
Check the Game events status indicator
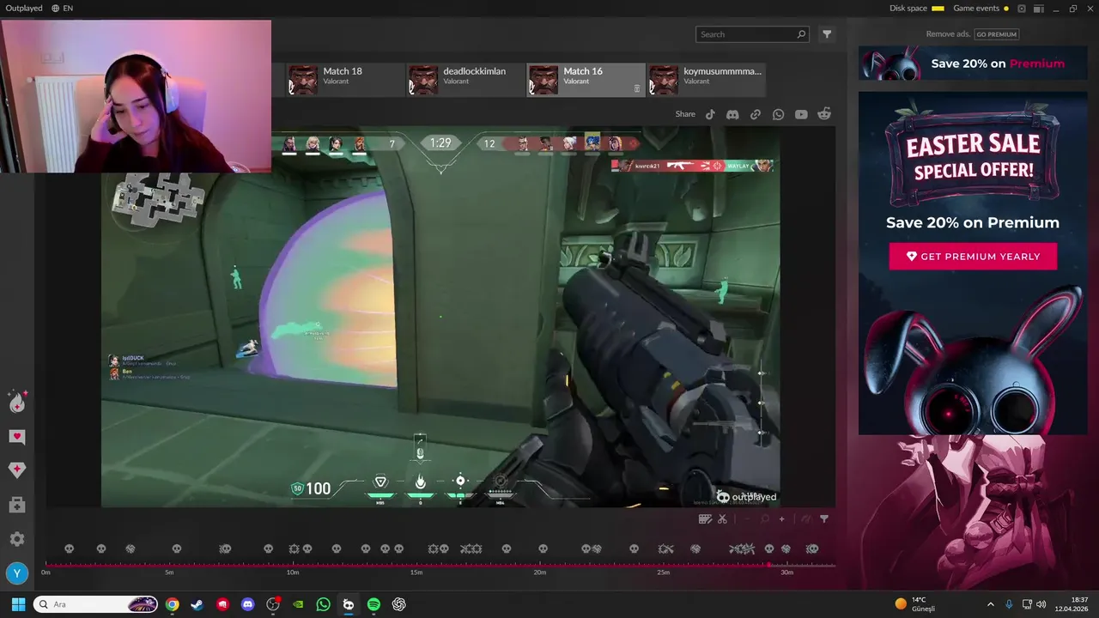coord(981,9)
